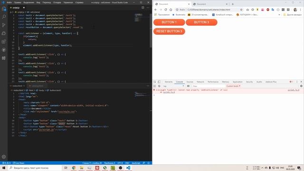Switch to the Performance DevTools tab
The image size is (304, 171).
click(213, 82)
